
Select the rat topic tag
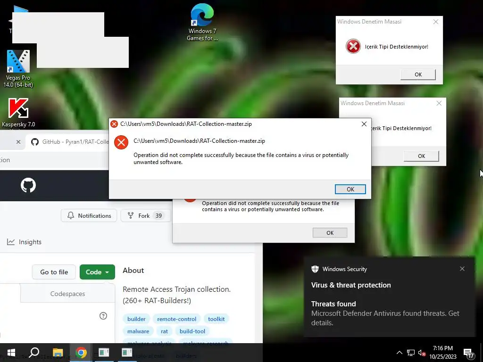(x=164, y=331)
